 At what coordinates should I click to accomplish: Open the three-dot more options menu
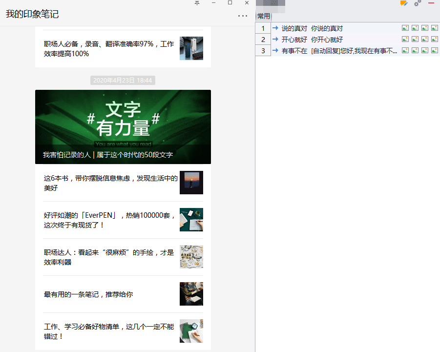(243, 16)
